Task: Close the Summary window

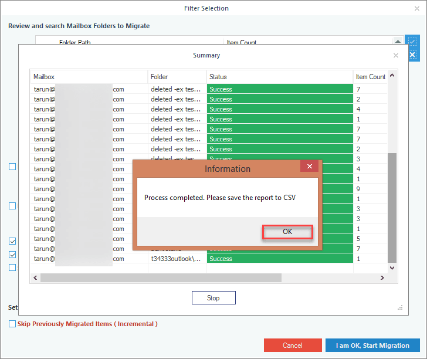Action: tap(396, 55)
